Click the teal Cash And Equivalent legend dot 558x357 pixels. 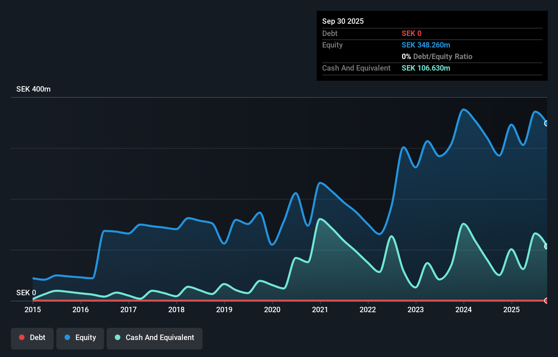pos(117,337)
